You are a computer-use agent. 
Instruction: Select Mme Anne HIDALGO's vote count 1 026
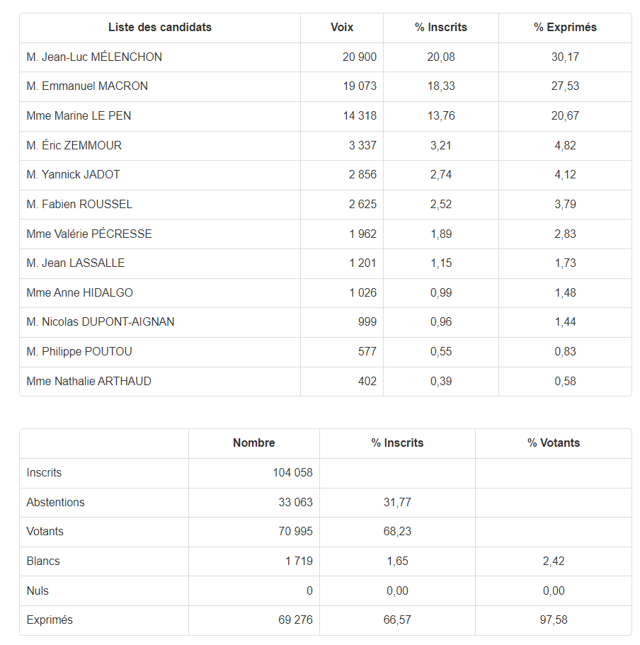coord(362,293)
